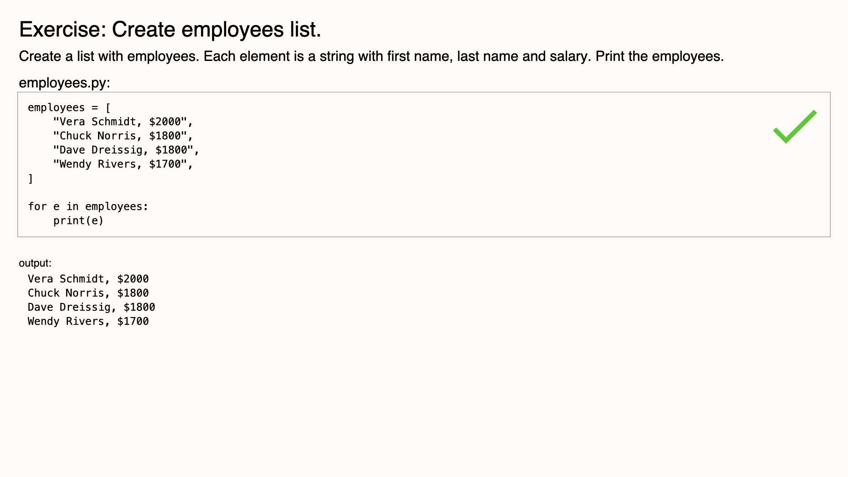Click 'Wendy Rivers, $1700' in the output
Viewport: 848px width, 477px height.
88,322
